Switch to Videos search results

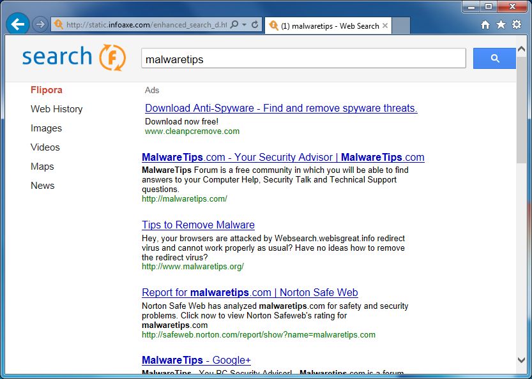pyautogui.click(x=45, y=147)
